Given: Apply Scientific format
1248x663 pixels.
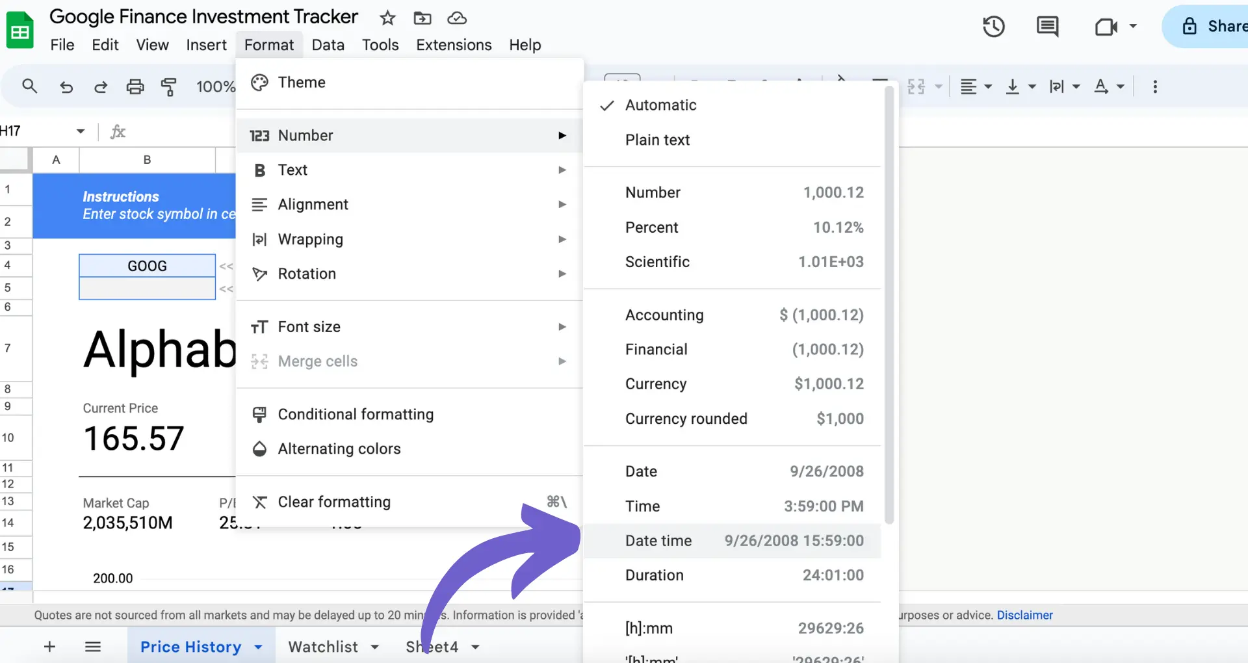Looking at the screenshot, I should (733, 262).
